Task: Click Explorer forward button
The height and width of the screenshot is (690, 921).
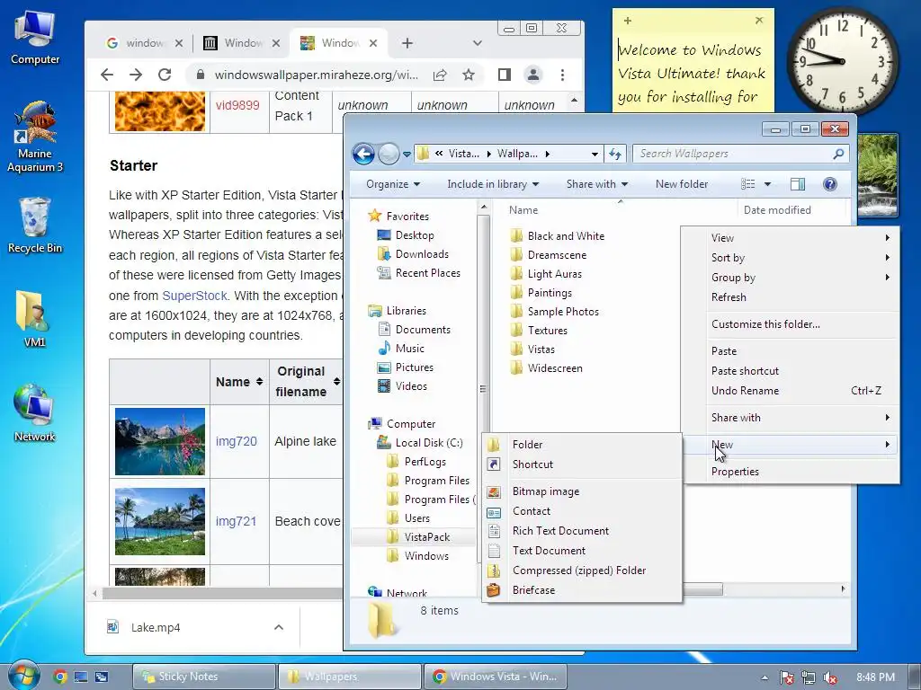Action: pyautogui.click(x=389, y=154)
